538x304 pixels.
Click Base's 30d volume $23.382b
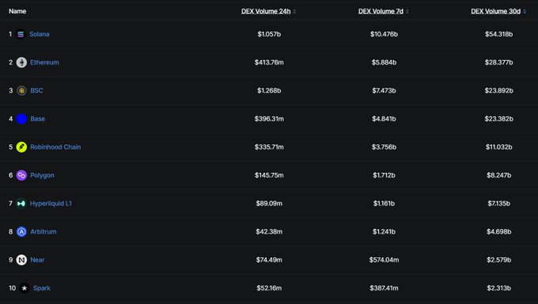pos(499,118)
